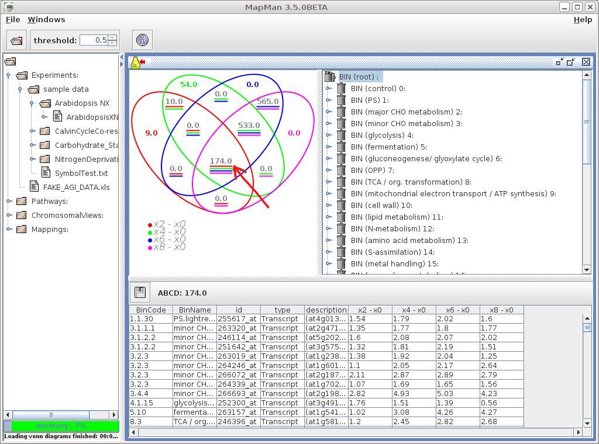Click the bin icon for BIN (metal handling) 15

click(x=341, y=263)
